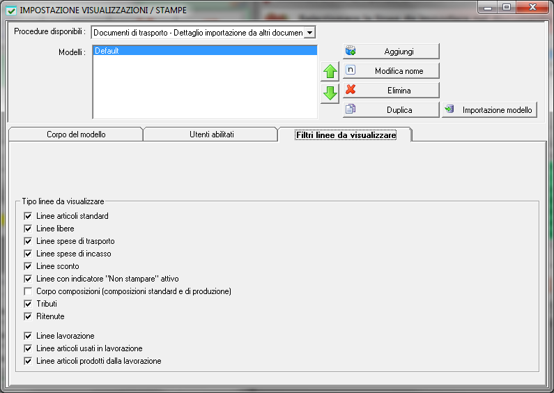The image size is (554, 393).
Task: Click the green down arrow to move model down
Action: (x=330, y=93)
